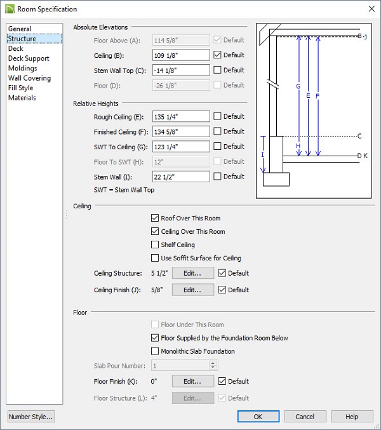Uncheck Default for Ceiling (B)

pos(217,55)
